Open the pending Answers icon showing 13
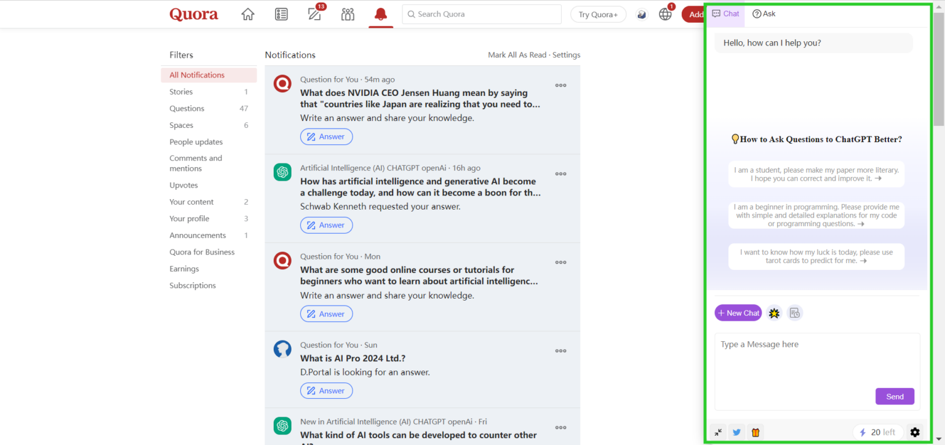 pos(314,14)
